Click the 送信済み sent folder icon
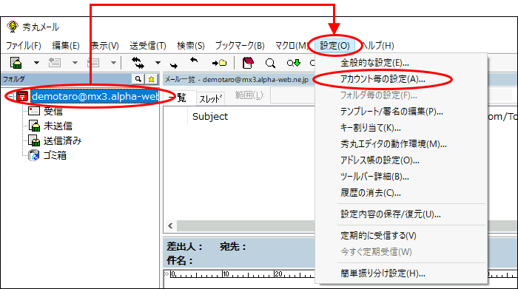This screenshot has width=518, height=289. coord(34,140)
